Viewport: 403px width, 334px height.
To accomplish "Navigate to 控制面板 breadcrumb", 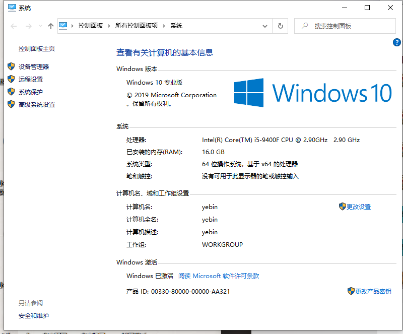I will 90,26.
